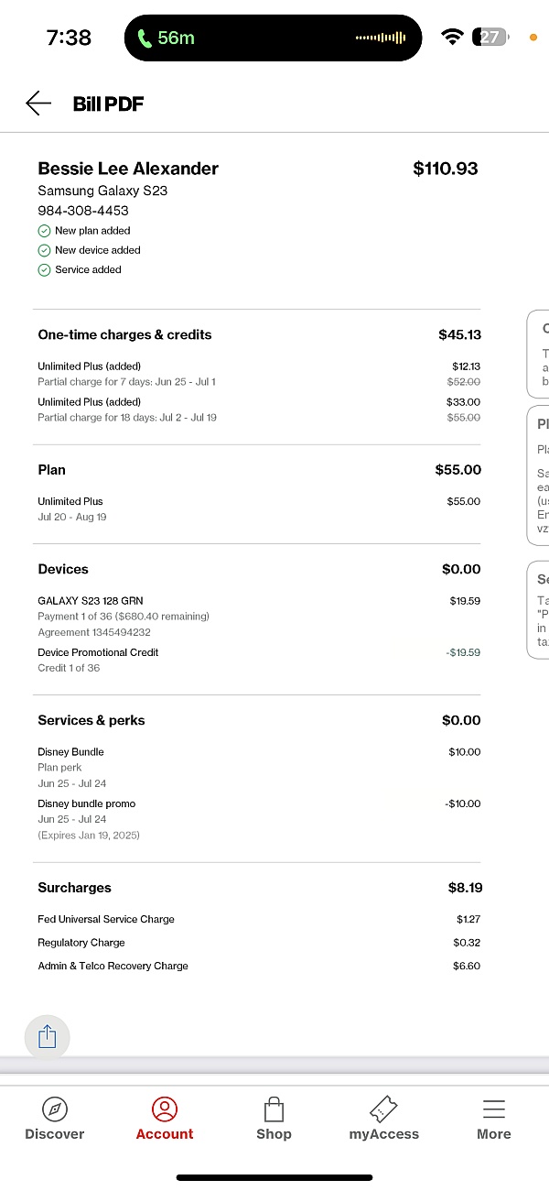Tap the Service added checkmark

tap(44, 269)
